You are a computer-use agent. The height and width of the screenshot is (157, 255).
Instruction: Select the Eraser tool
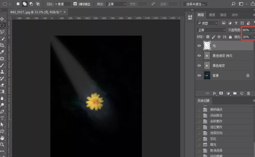tap(3, 85)
